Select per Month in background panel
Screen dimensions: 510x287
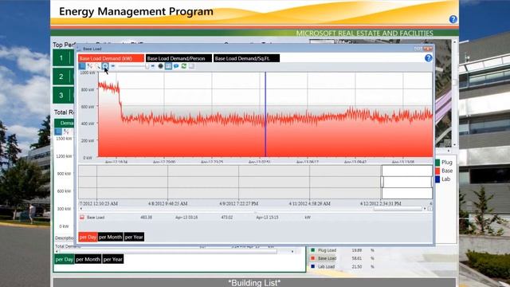88,259
